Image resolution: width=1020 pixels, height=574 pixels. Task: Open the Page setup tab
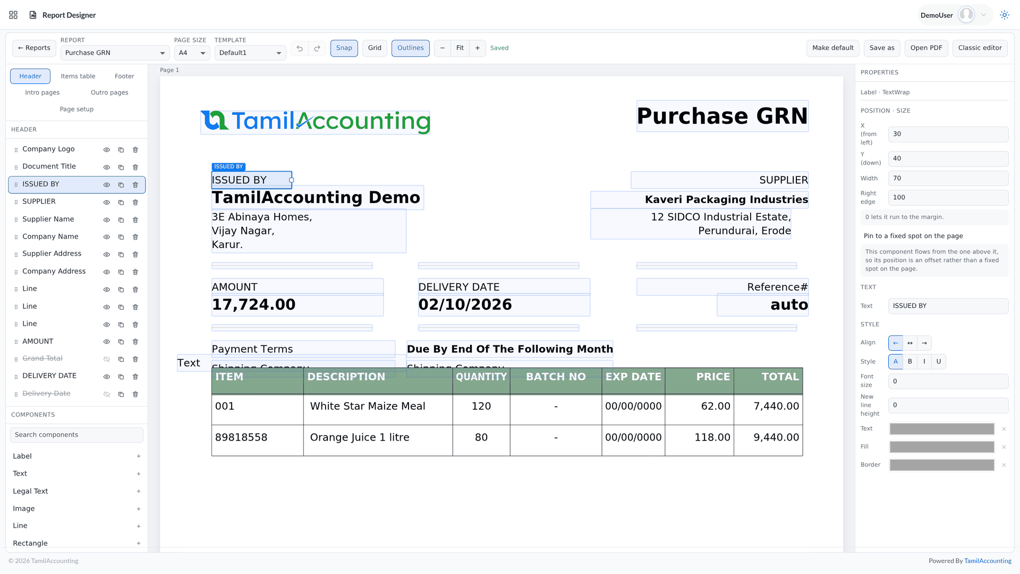[76, 109]
